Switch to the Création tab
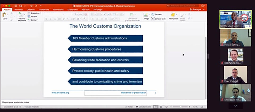Viewport: 255px width, 112px height. [31, 10]
